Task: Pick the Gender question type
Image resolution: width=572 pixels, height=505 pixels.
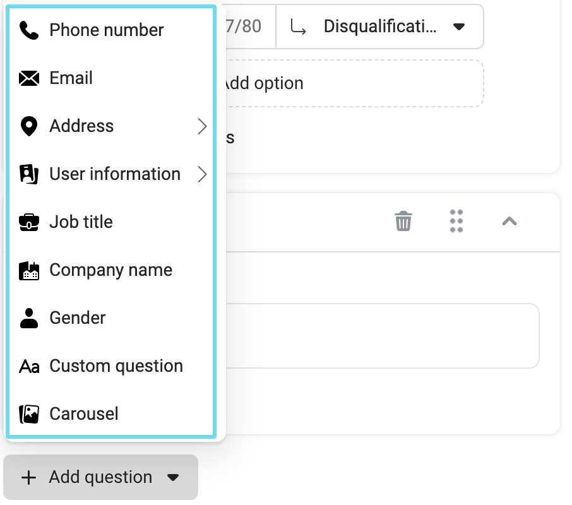Action: pos(78,318)
